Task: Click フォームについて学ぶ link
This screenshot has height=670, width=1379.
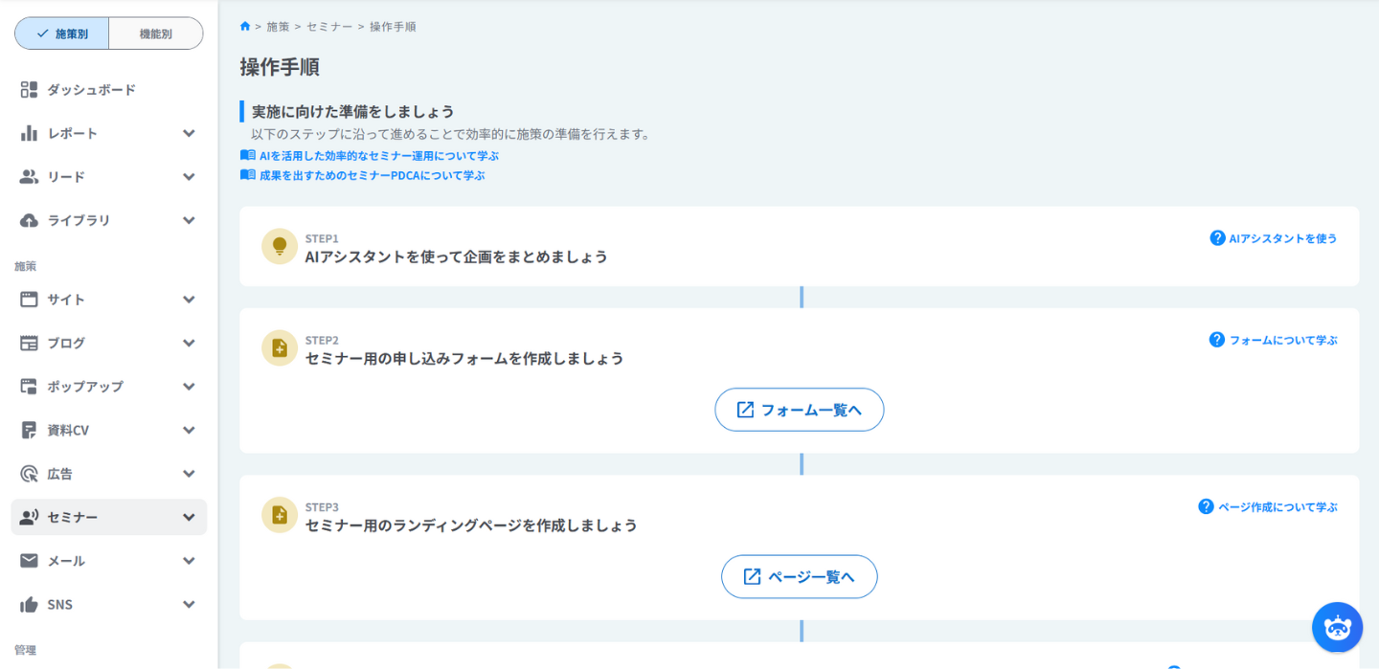Action: [x=1283, y=340]
